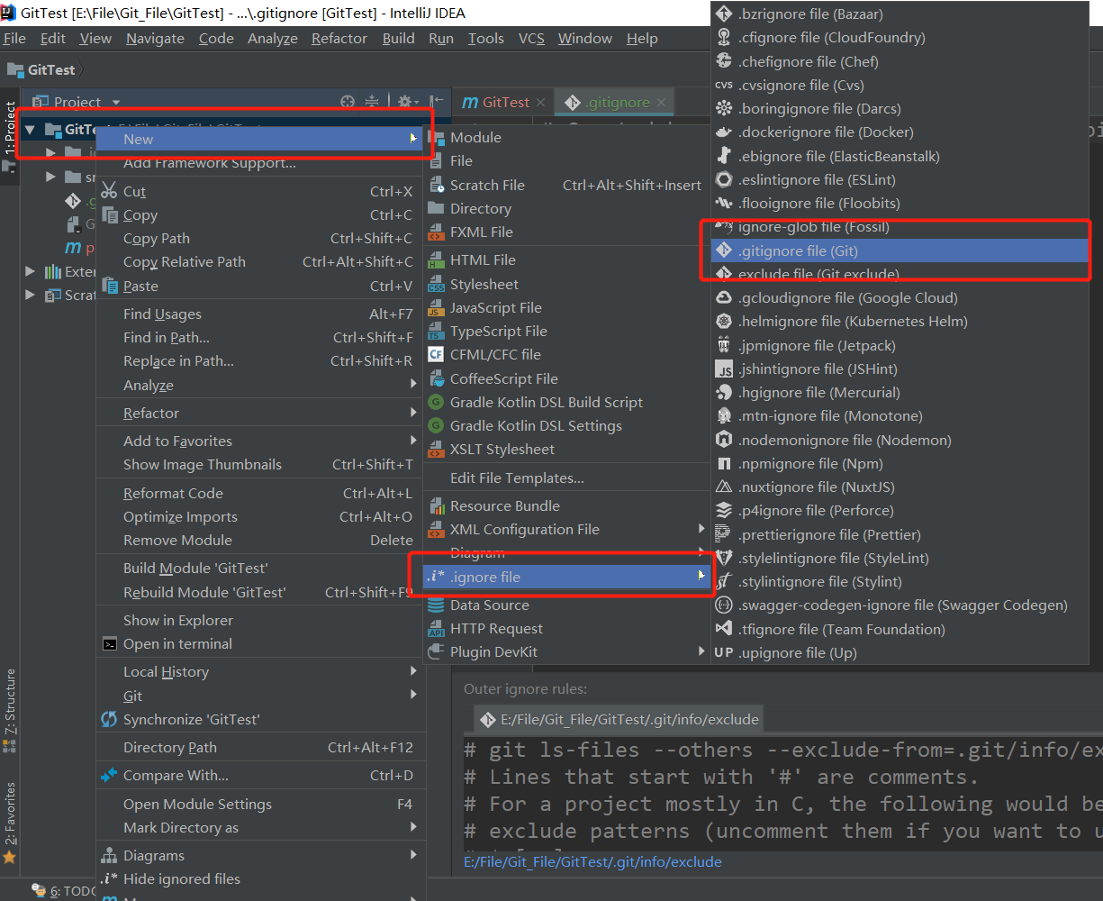Collapse the GitTest root tree node
Viewport: 1103px width, 901px height.
click(30, 130)
